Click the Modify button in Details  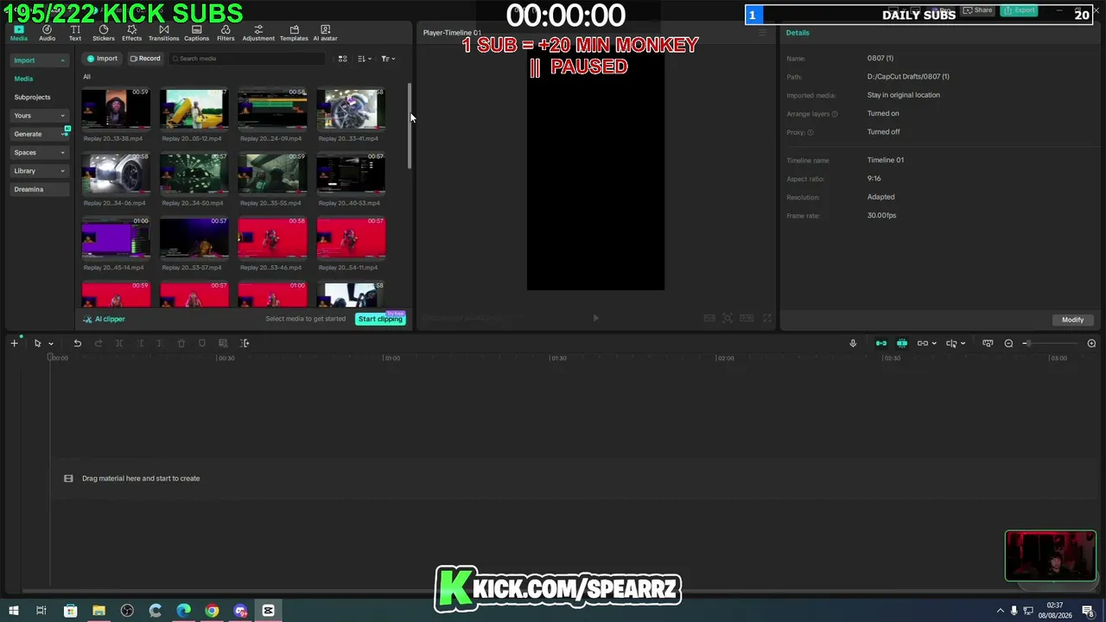1072,320
